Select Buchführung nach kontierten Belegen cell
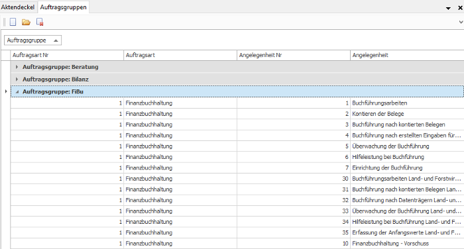Viewport: 464px width, 249px height. pyautogui.click(x=407, y=124)
